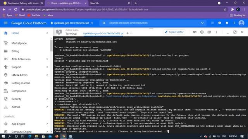Add a new Cloud Shell terminal session
The width and height of the screenshot is (248, 139).
(x=127, y=33)
